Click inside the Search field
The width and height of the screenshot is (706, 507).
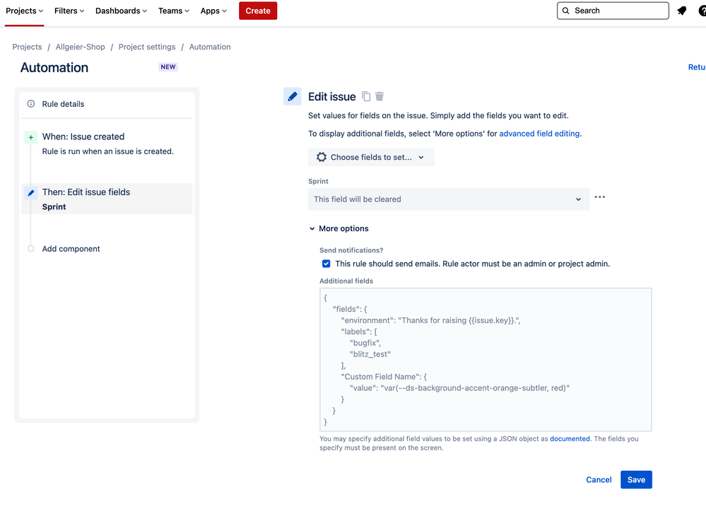pos(612,11)
